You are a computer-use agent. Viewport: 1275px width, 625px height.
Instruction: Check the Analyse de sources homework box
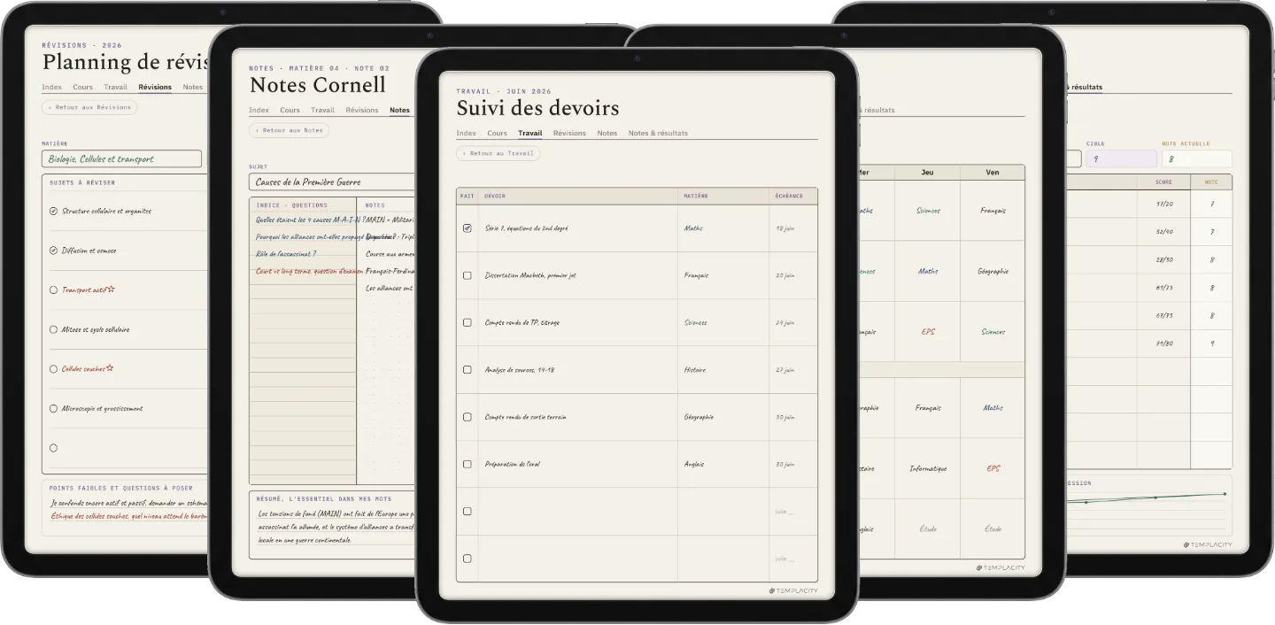click(x=467, y=370)
